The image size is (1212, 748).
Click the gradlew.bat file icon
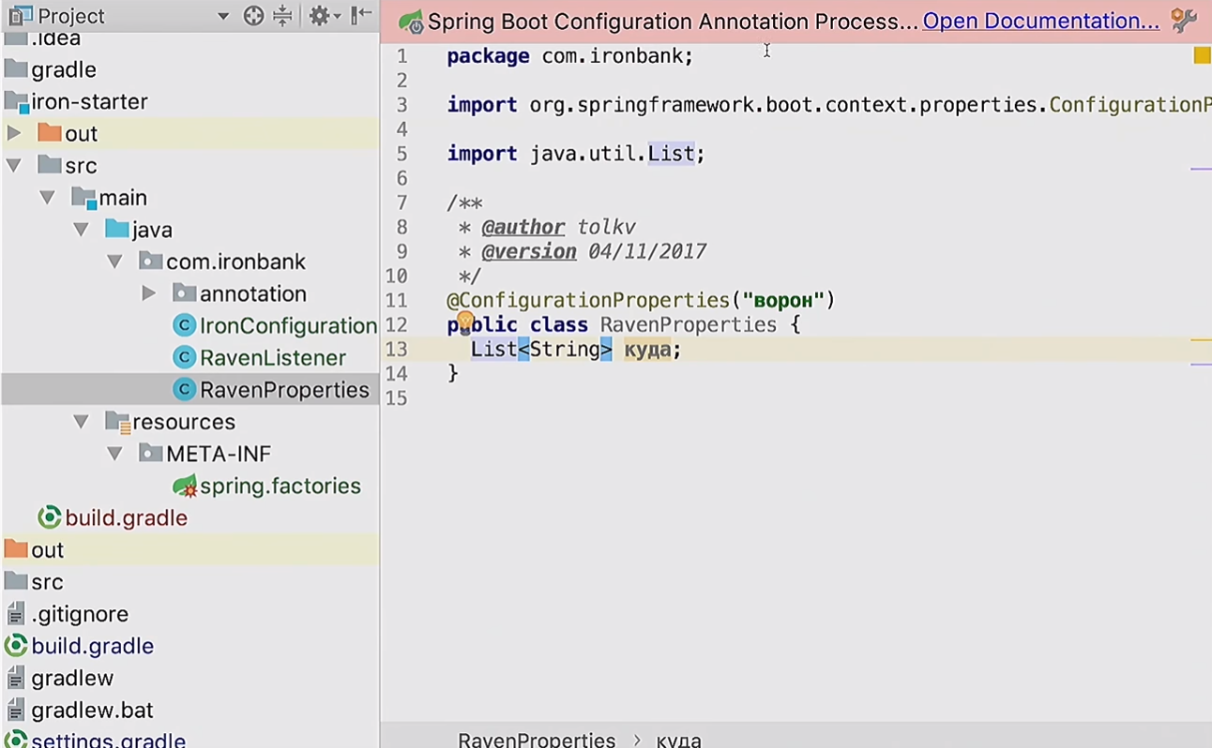(x=16, y=711)
